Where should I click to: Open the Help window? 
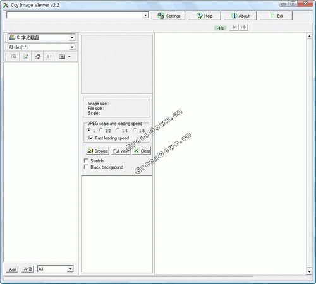tap(204, 16)
